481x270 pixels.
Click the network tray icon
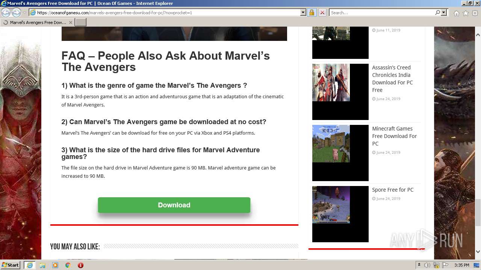tap(436, 265)
